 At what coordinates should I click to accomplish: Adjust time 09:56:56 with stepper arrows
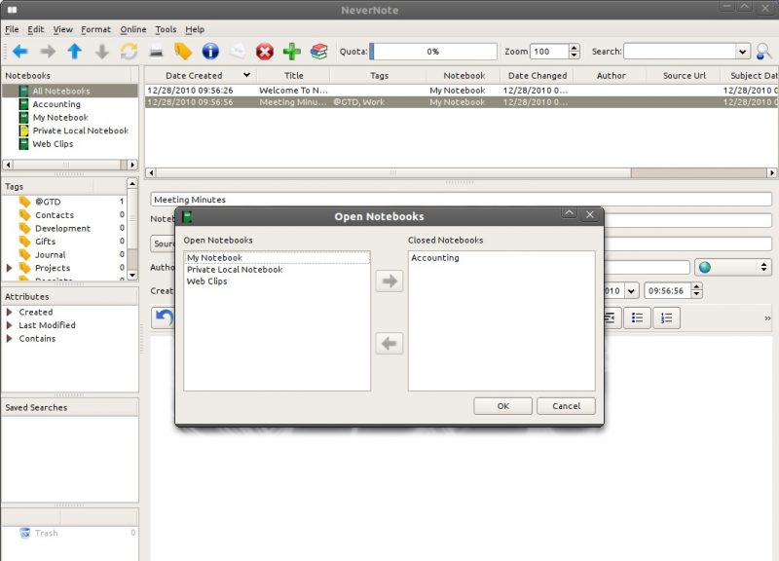click(x=696, y=290)
